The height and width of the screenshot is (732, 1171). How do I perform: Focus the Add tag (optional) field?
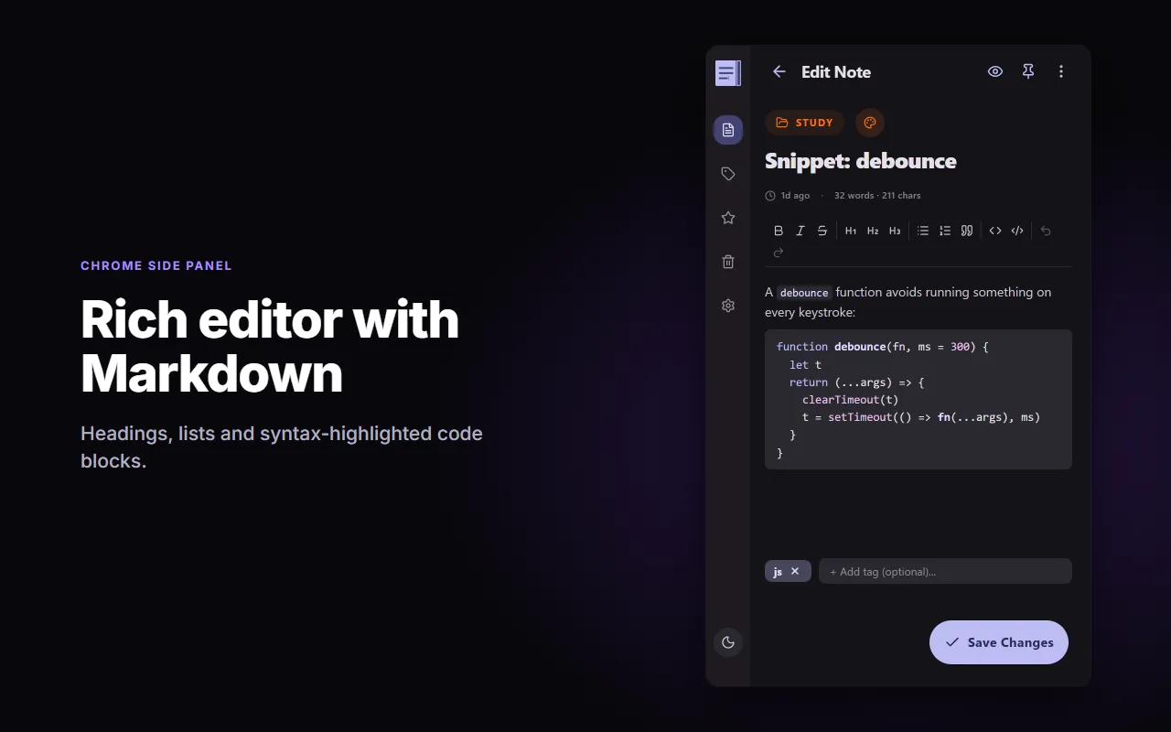pyautogui.click(x=945, y=571)
